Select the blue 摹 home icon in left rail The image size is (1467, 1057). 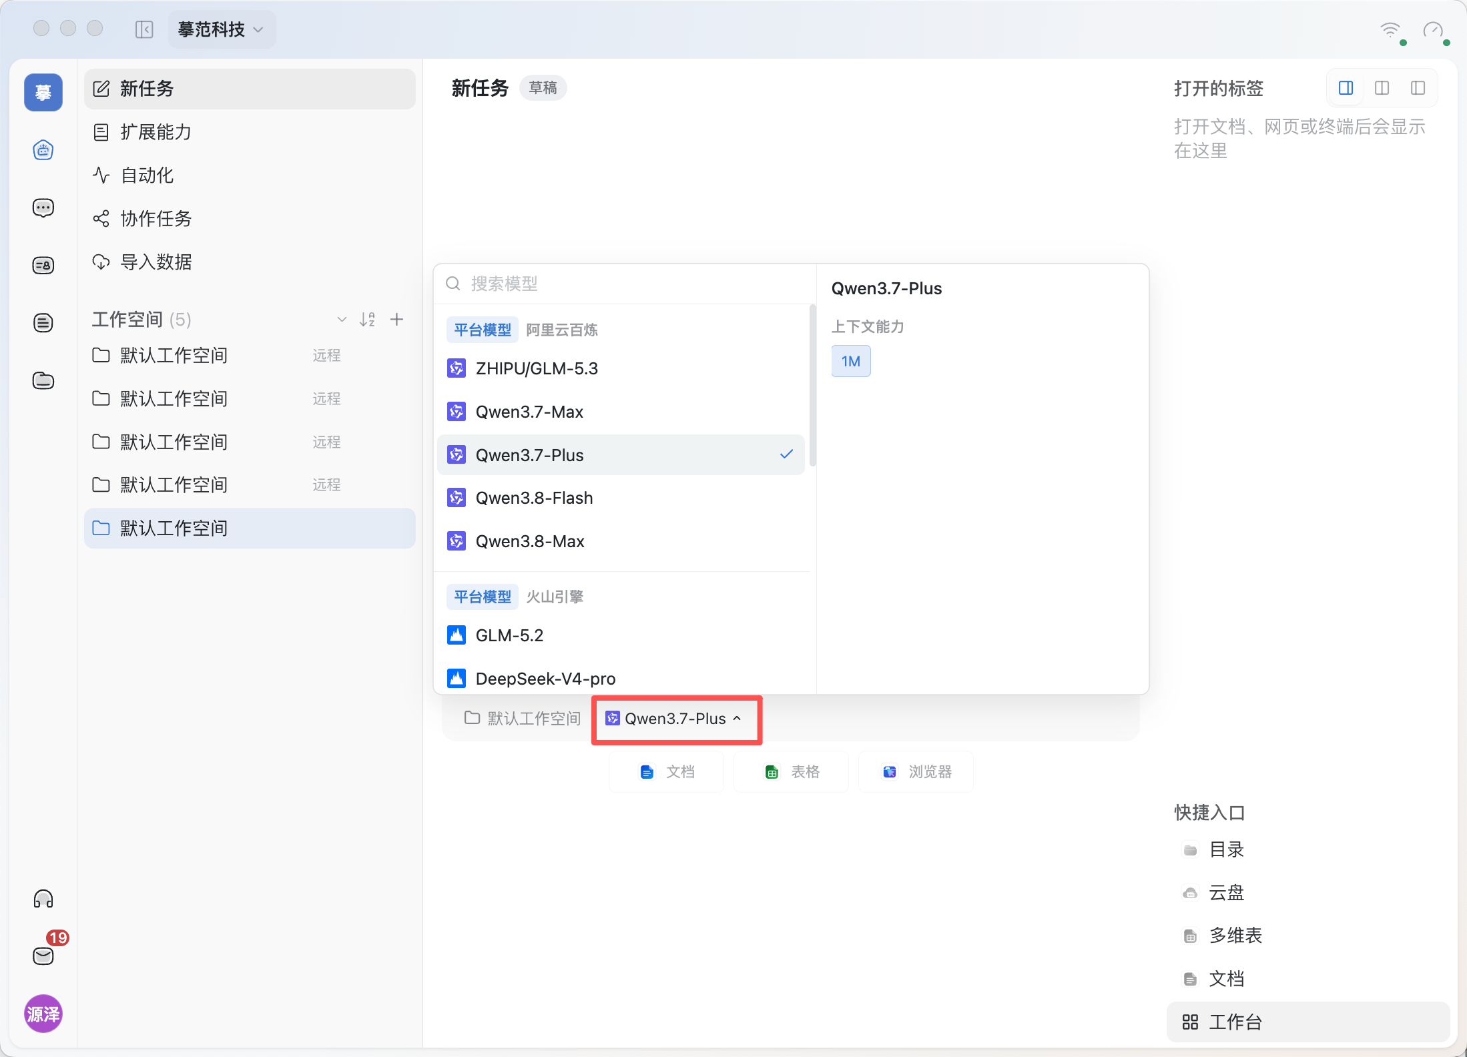(43, 92)
